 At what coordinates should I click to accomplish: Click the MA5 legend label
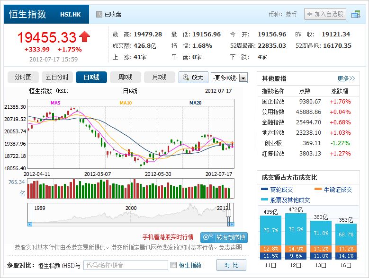tap(55, 103)
